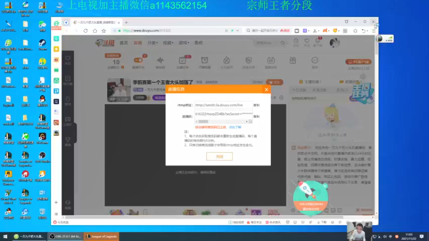Switch to OBS 27.0.1 taskbar item
The image size is (429, 241).
click(65, 236)
